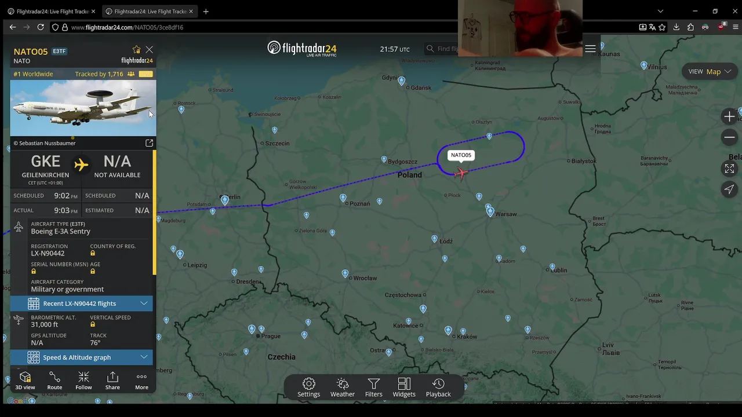
Task: Open browser downloads
Action: [x=676, y=27]
